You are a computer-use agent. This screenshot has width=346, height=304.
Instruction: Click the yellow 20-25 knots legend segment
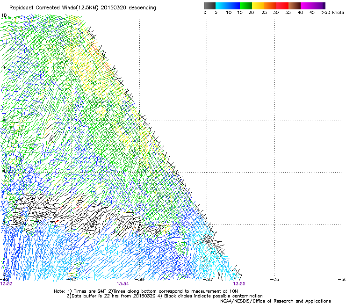coord(258,6)
